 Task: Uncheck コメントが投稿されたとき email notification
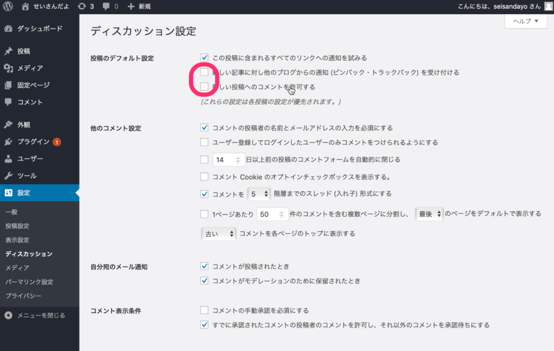204,266
